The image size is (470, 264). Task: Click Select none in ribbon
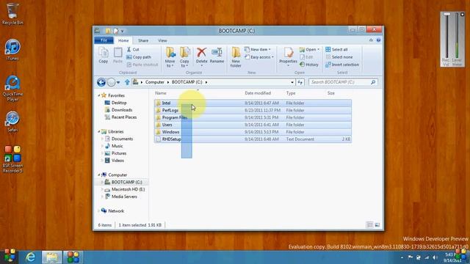click(x=339, y=57)
